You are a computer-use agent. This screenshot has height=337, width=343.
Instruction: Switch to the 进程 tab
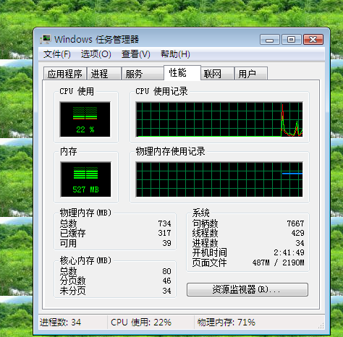104,74
